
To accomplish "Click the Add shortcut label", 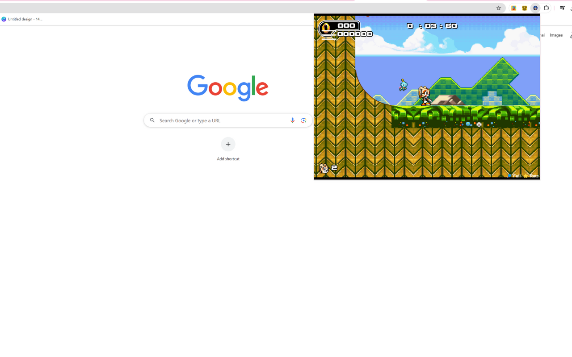I will [x=228, y=159].
